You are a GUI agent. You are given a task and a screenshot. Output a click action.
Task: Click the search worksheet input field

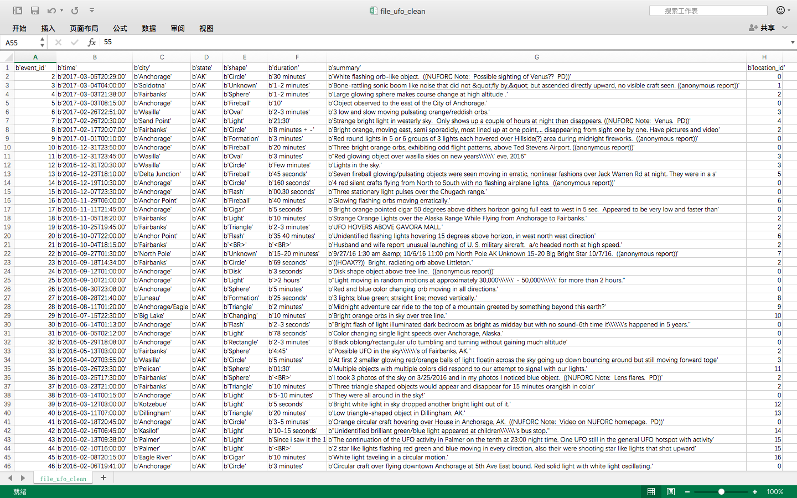[x=708, y=11]
